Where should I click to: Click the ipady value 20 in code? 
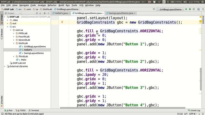[104, 74]
